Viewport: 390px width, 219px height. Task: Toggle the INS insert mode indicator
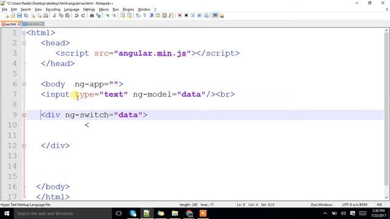[x=379, y=205]
